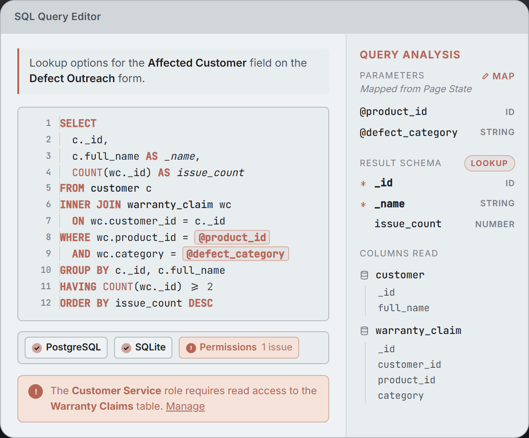Click the NUMBER type label for issue_count

coord(495,224)
